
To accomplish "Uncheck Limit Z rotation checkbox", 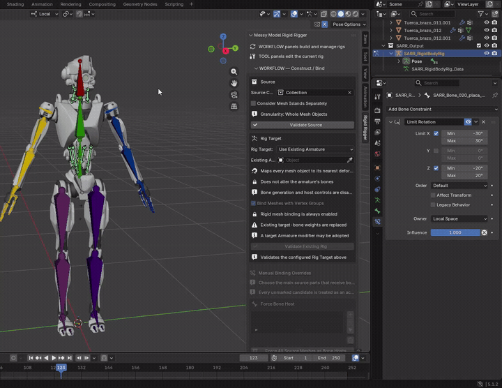I will [x=436, y=168].
